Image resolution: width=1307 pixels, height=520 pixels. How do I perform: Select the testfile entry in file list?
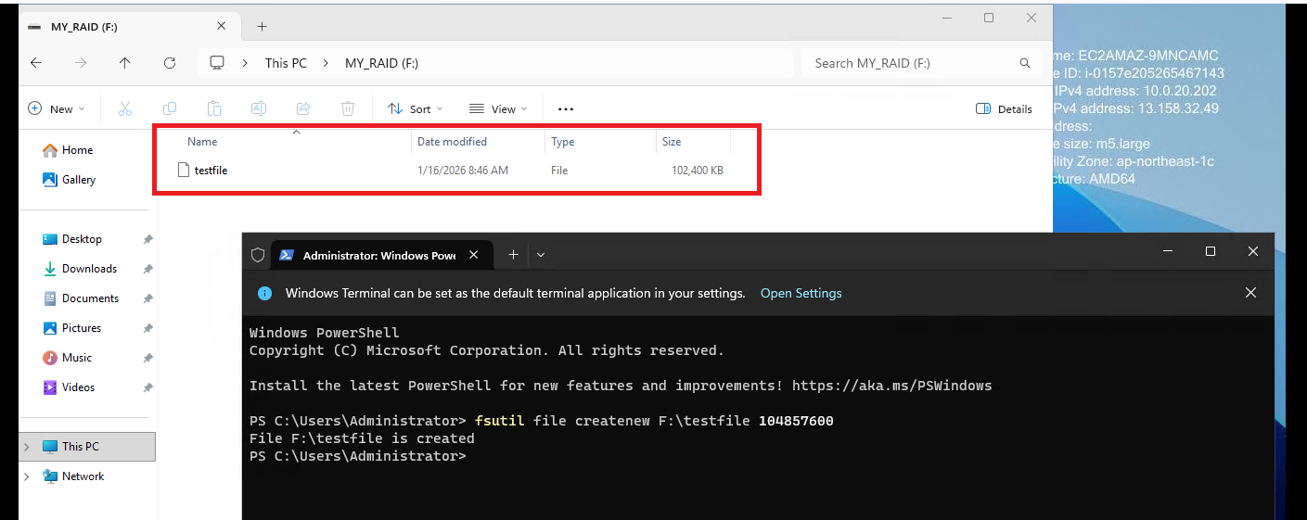(x=211, y=171)
